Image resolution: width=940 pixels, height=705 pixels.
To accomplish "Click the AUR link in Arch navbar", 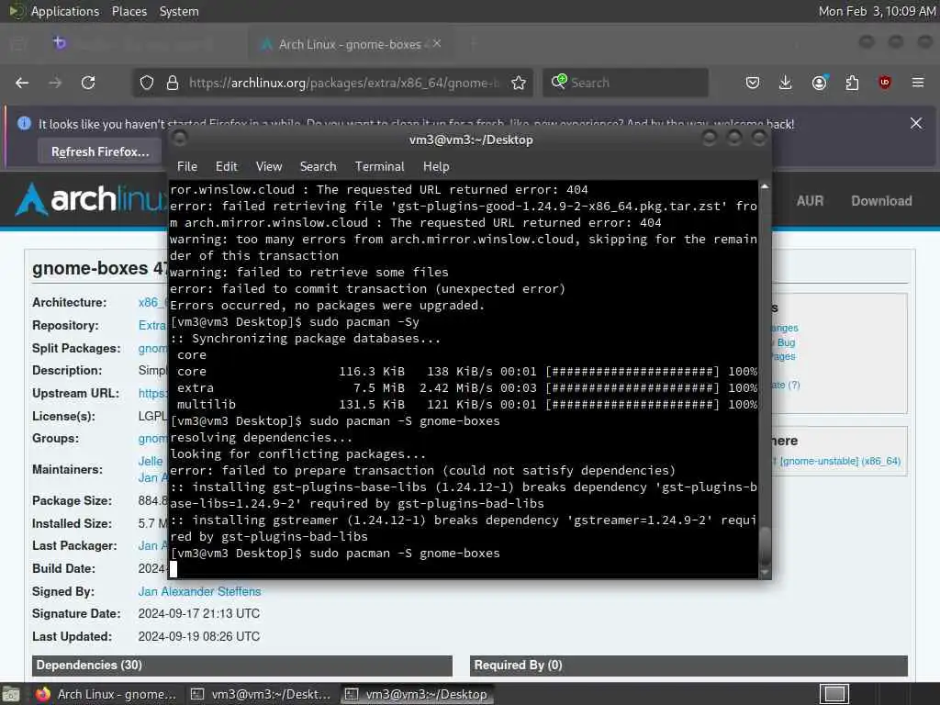I will [x=810, y=201].
